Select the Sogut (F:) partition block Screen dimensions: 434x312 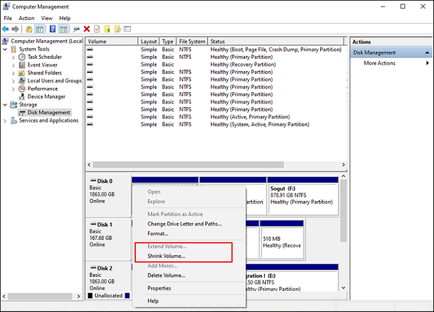(303, 194)
